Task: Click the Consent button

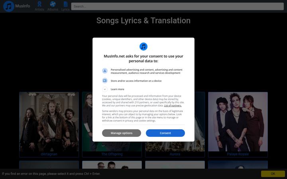Action: coord(165,133)
